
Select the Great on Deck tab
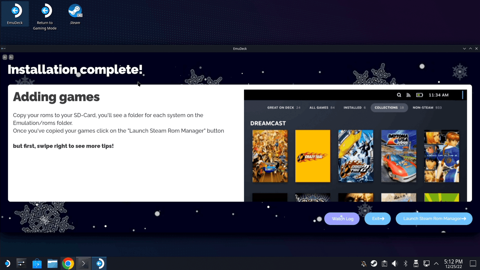coord(284,108)
